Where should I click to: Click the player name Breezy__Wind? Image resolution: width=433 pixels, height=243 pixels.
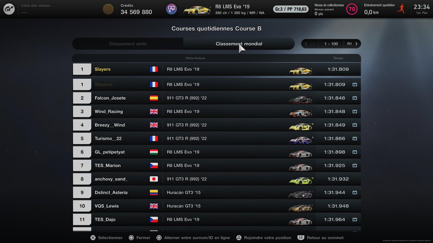point(110,125)
